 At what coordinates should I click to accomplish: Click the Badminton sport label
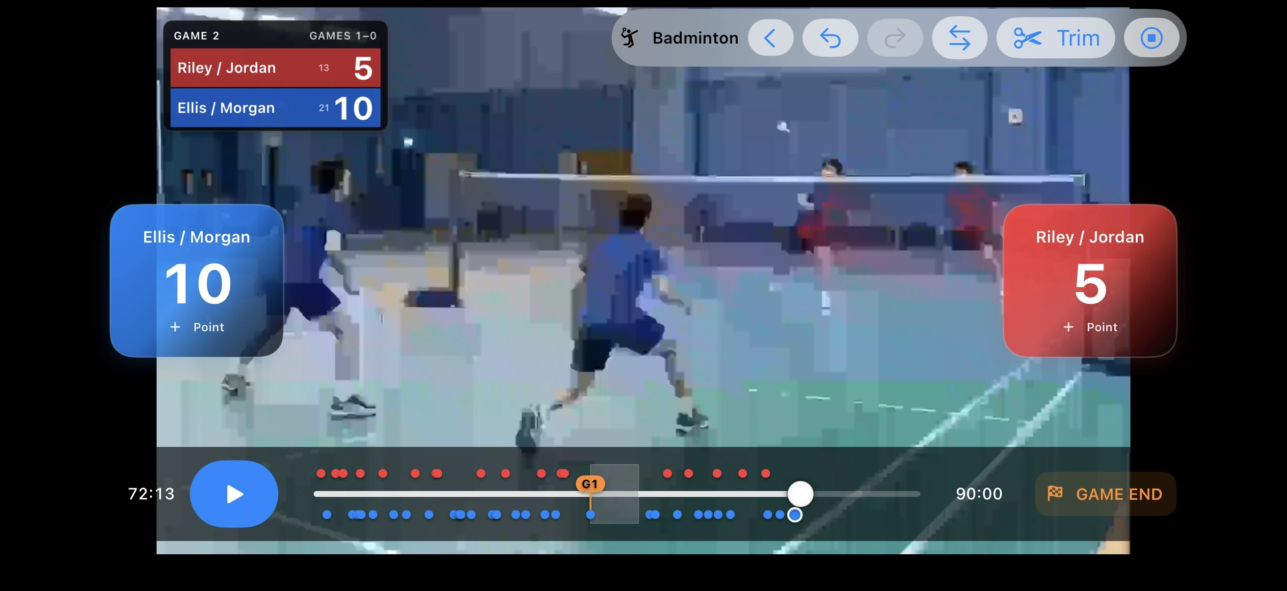pyautogui.click(x=695, y=38)
